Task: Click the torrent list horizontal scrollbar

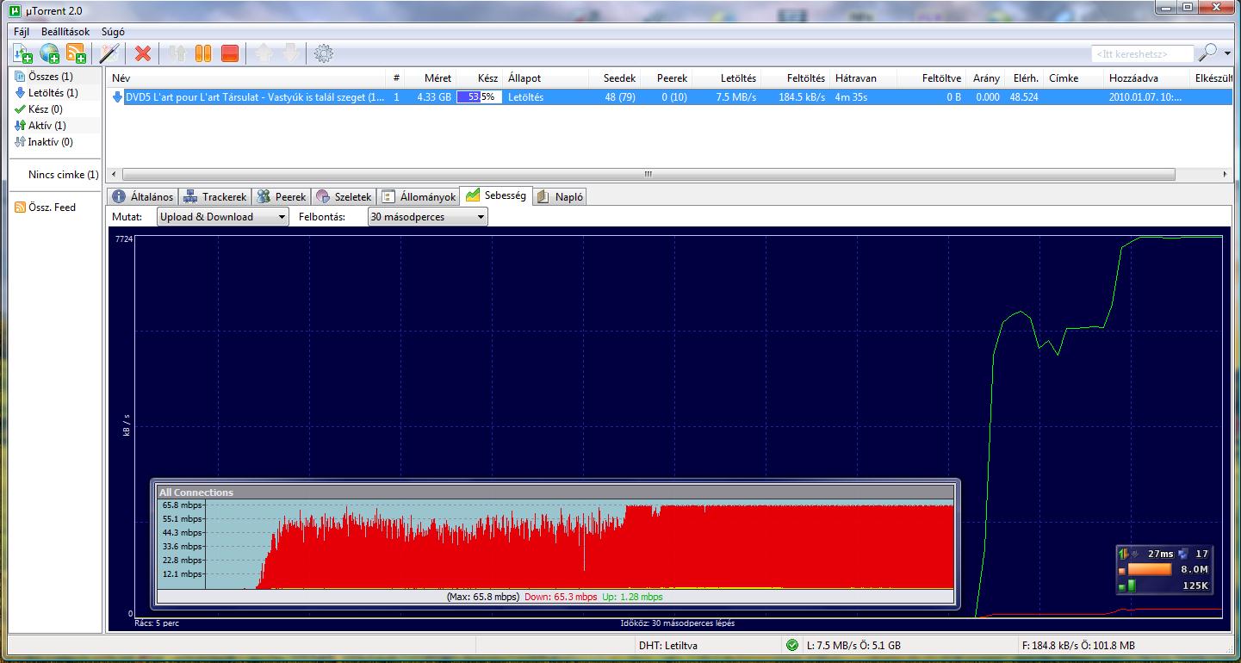Action: point(648,174)
